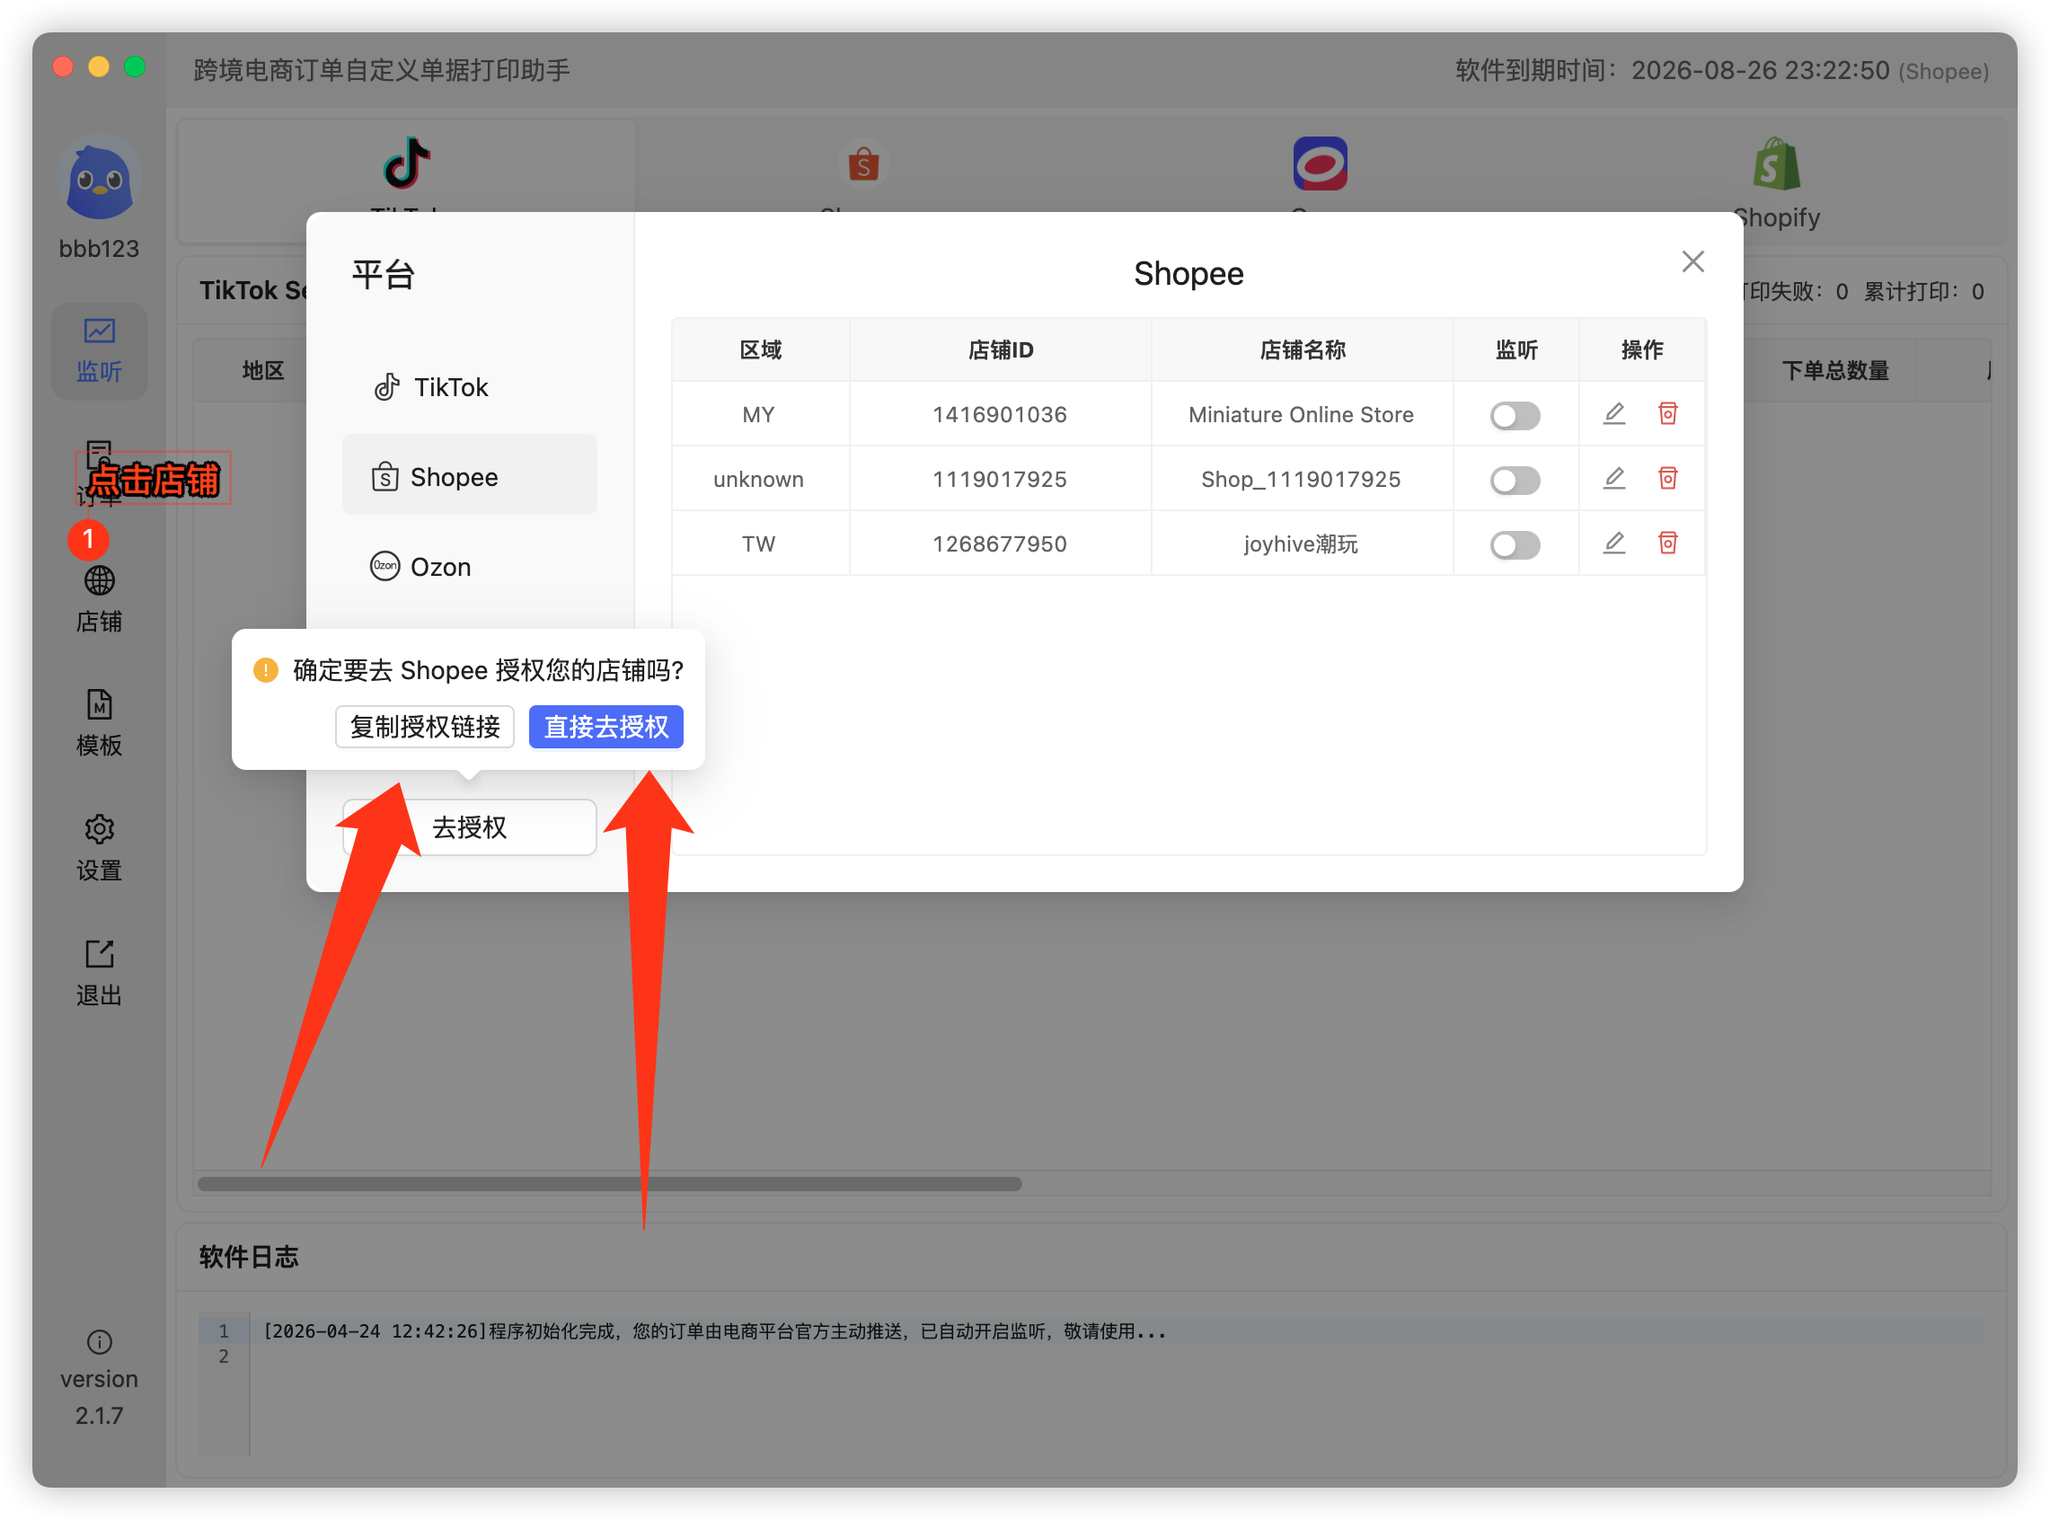This screenshot has height=1520, width=2050.
Task: Click the bbb123 user avatar
Action: (100, 177)
